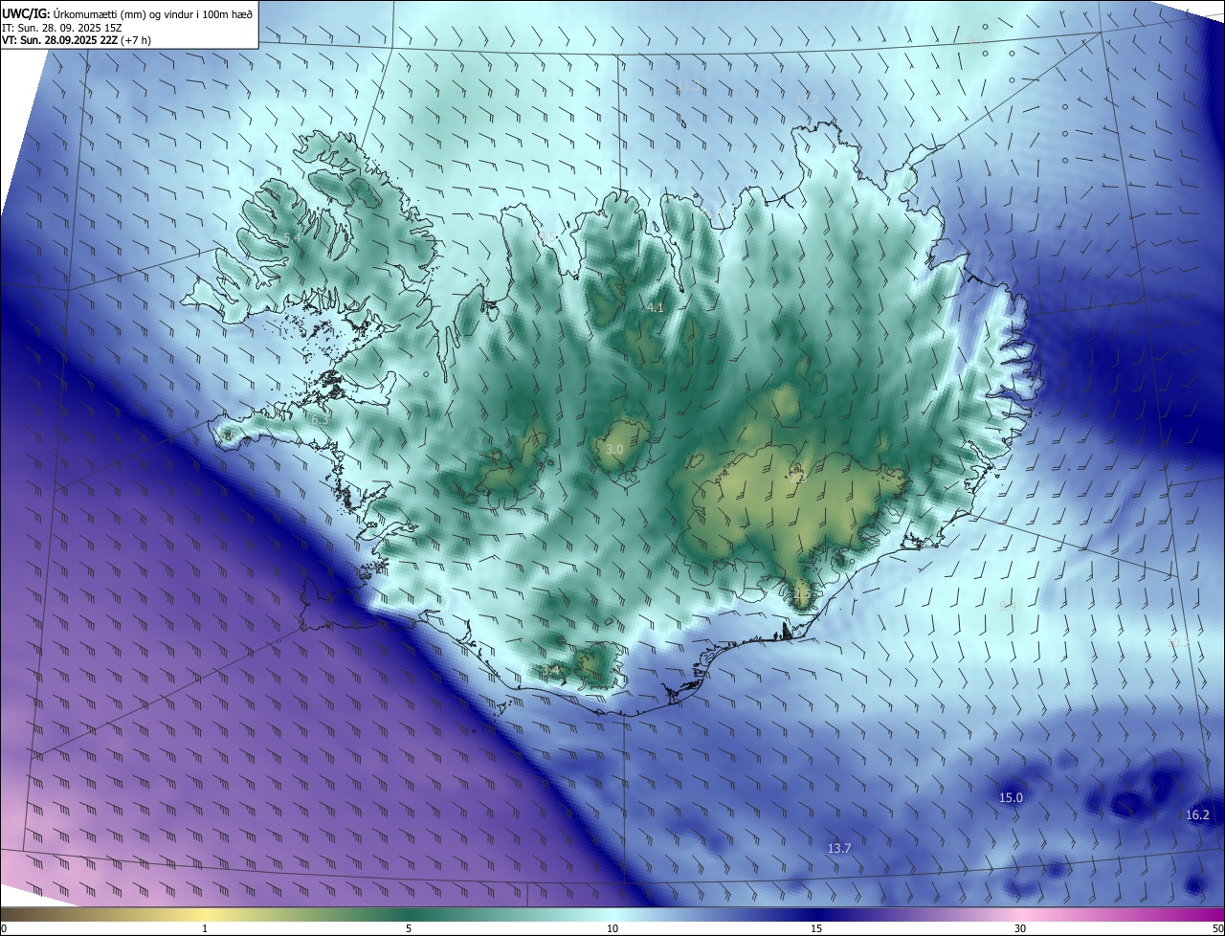This screenshot has width=1225, height=936.
Task: Click the "30" tick on the color scale
Action: (x=1020, y=928)
